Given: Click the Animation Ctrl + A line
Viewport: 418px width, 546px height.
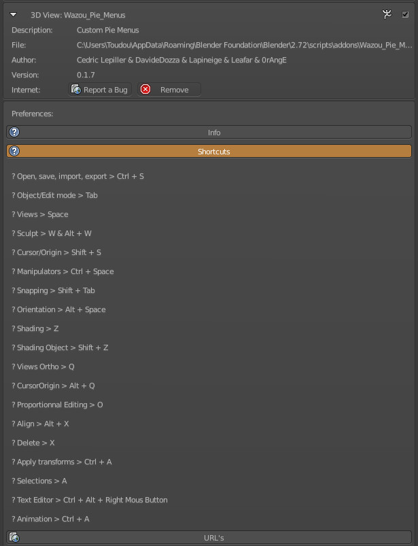Looking at the screenshot, I should 50,519.
